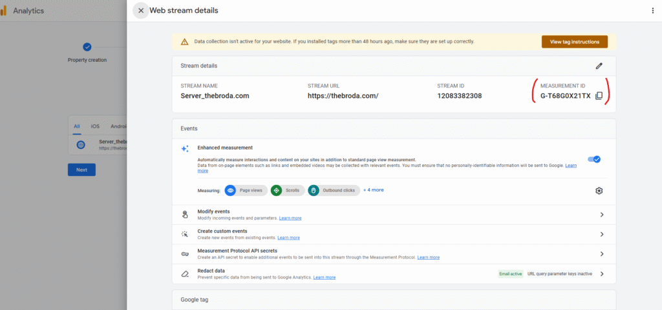Open the three-dot more options menu
The image size is (662, 310).
click(653, 10)
